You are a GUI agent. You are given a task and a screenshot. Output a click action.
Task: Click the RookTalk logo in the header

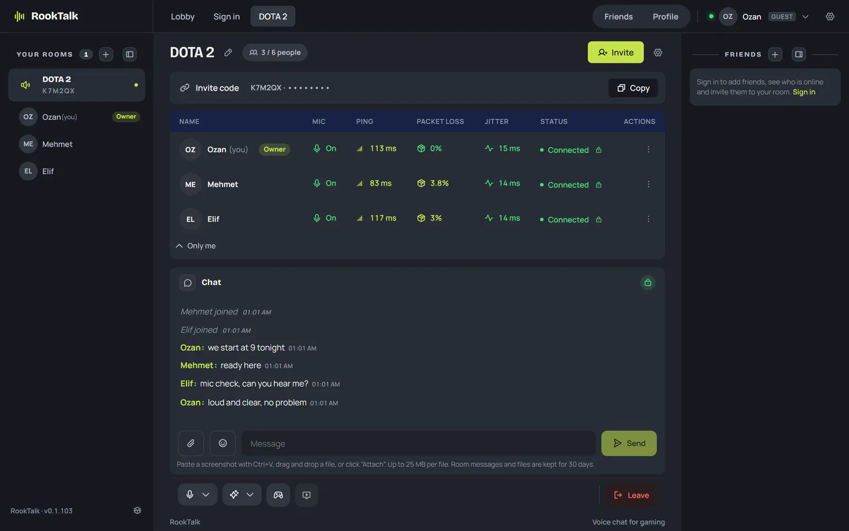point(46,16)
